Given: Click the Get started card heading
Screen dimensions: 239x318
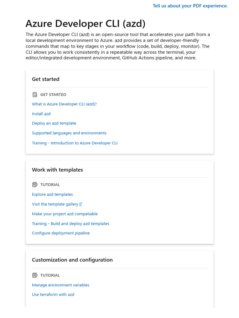Looking at the screenshot, I should coord(45,79).
